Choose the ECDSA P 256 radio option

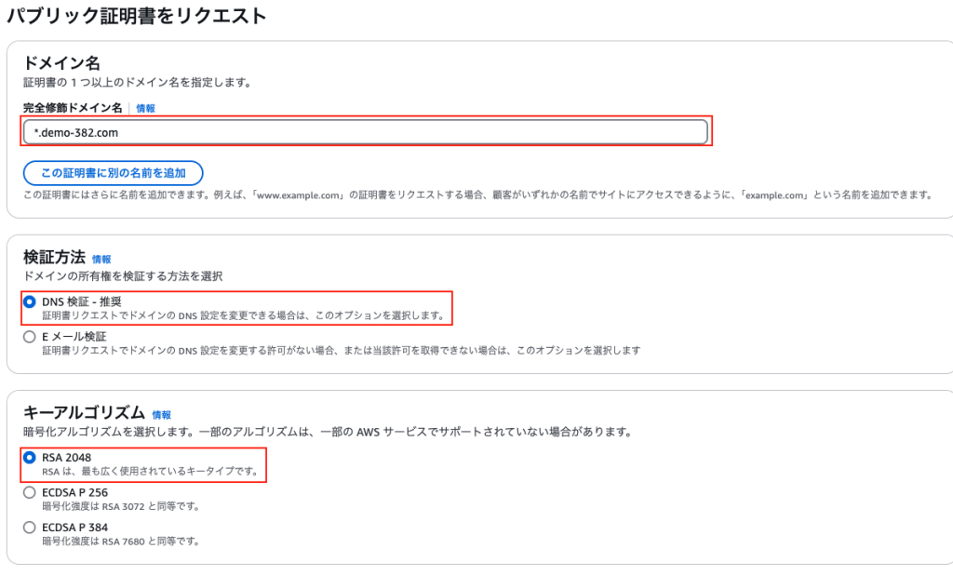pyautogui.click(x=29, y=492)
